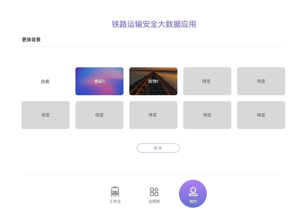Select the 待定 tile directly below 白底
Viewport: 308px width, 219px height.
[x=45, y=115]
